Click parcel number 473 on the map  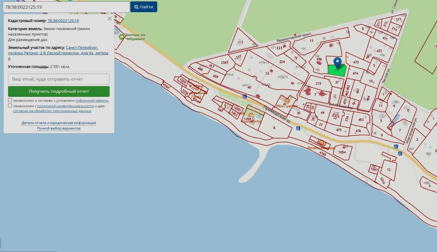coord(356,62)
